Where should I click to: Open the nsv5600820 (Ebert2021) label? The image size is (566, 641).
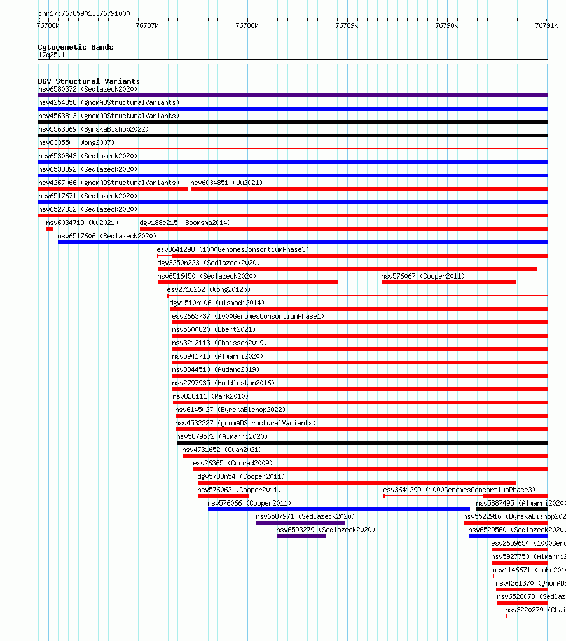coord(214,329)
